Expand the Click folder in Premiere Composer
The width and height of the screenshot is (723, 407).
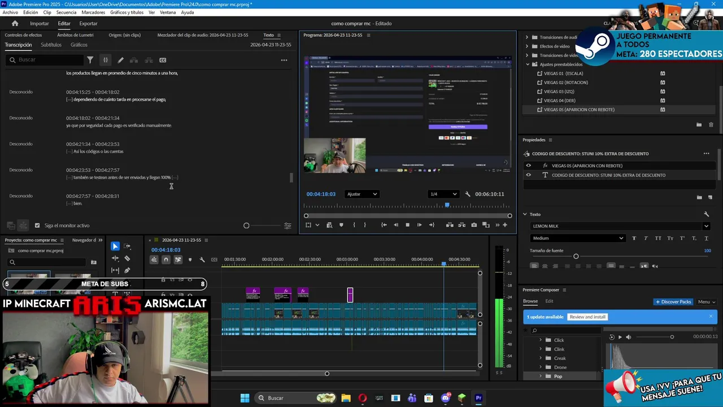coord(540,340)
